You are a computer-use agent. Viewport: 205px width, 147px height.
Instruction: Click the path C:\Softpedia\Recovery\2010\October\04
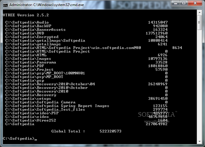(x=50, y=84)
